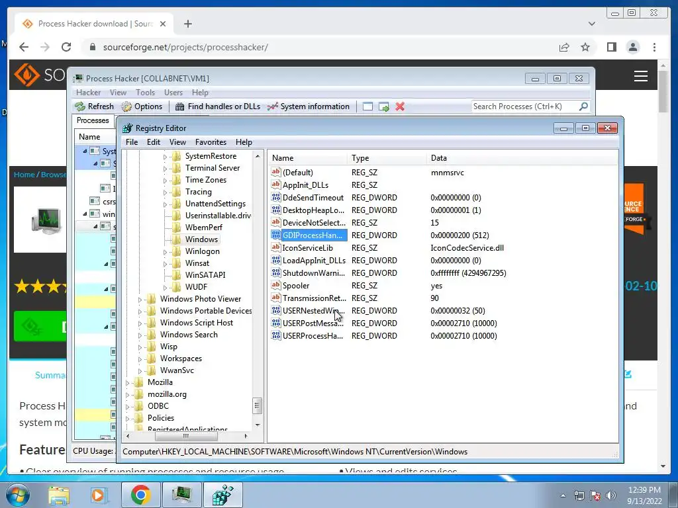Viewport: 678px width, 508px height.
Task: Click the Chrome address bar URL
Action: coord(185,47)
